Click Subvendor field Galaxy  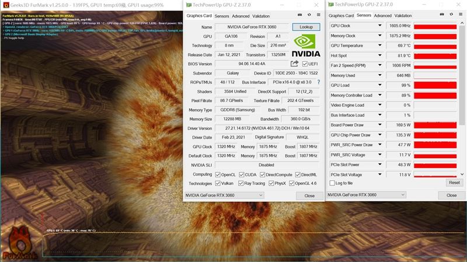pyautogui.click(x=232, y=73)
